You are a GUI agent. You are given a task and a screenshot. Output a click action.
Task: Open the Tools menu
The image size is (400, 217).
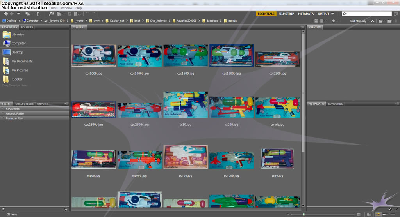click(x=54, y=8)
